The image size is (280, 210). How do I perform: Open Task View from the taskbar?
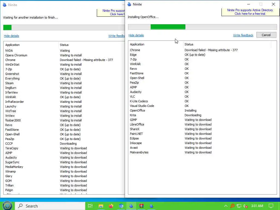click(90, 206)
